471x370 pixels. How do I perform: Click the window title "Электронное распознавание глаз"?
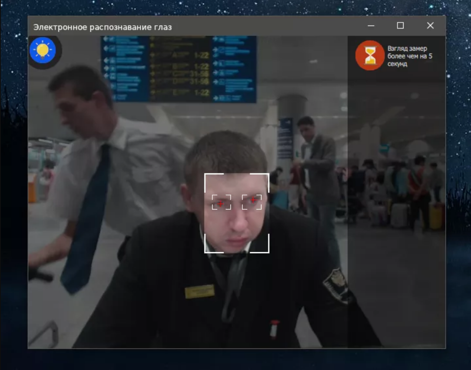point(103,27)
